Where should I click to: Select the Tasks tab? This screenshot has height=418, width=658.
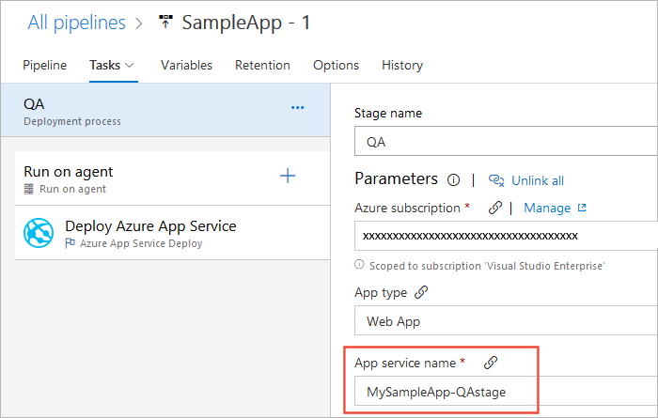tap(105, 66)
